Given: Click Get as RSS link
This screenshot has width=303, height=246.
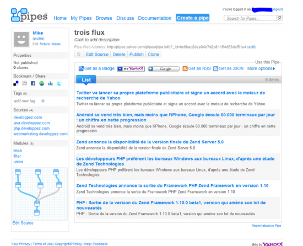Looking at the screenshot, I should [x=199, y=68].
